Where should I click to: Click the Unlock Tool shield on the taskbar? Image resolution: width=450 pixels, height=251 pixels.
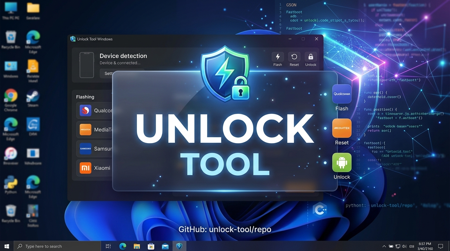pos(179,246)
